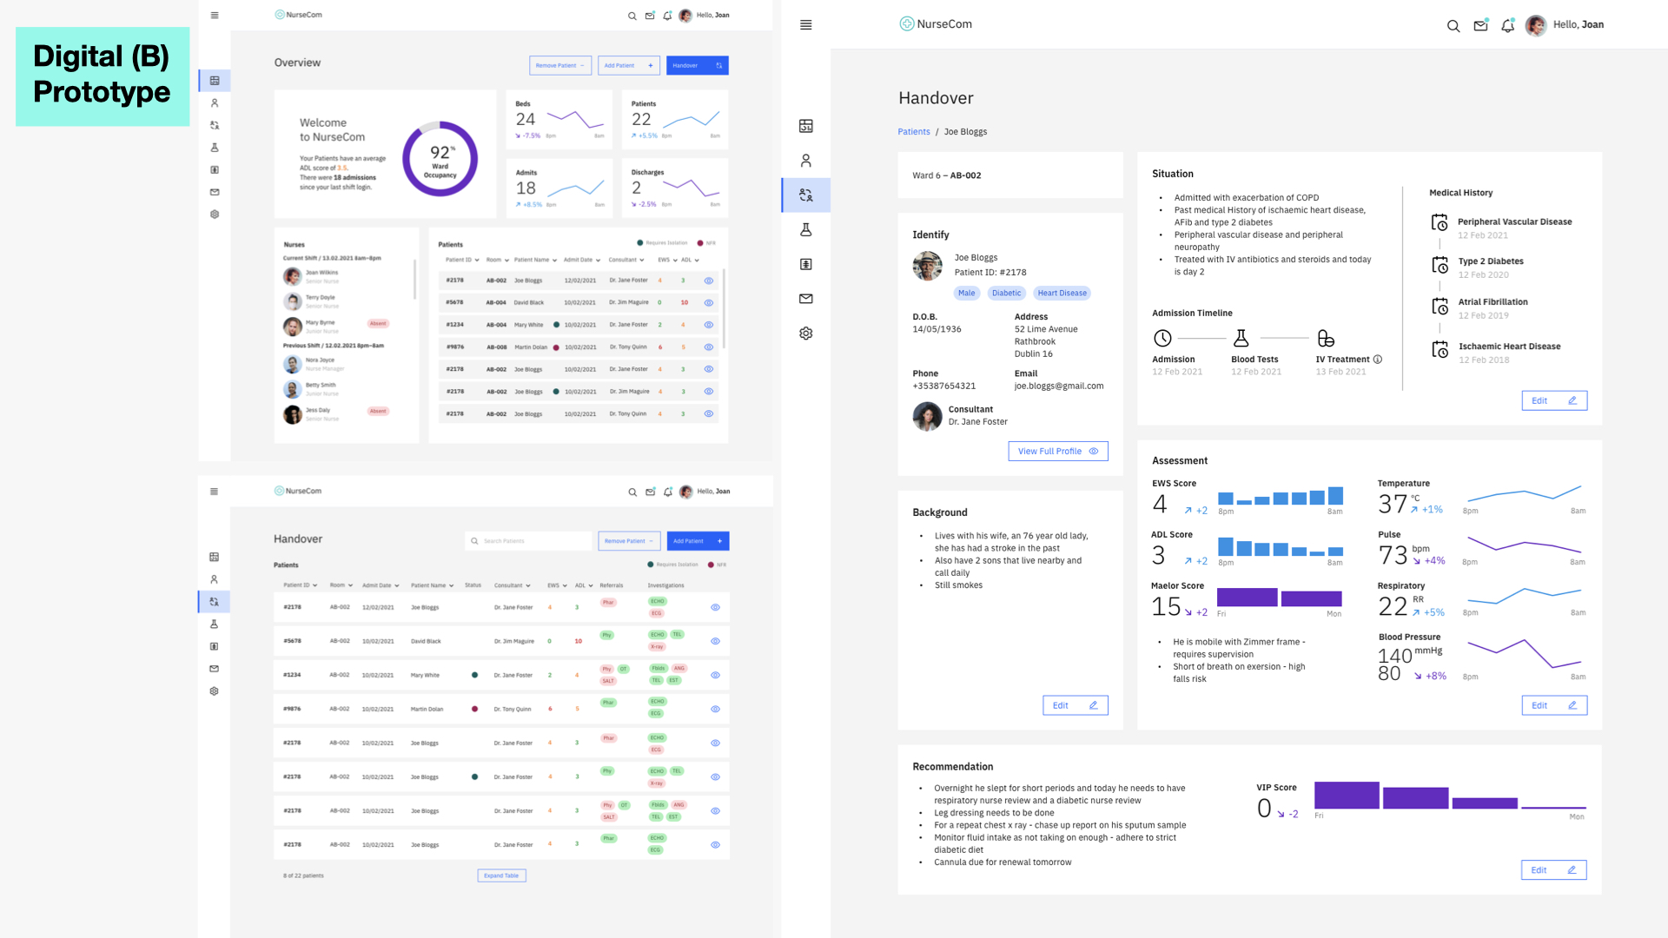Viewport: 1668px width, 938px height.
Task: Open hamburger menu in large Handover panel
Action: pos(805,25)
